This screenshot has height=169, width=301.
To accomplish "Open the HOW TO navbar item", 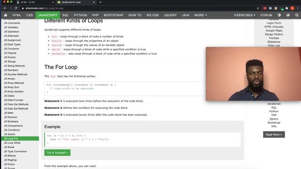I will click(135, 15).
